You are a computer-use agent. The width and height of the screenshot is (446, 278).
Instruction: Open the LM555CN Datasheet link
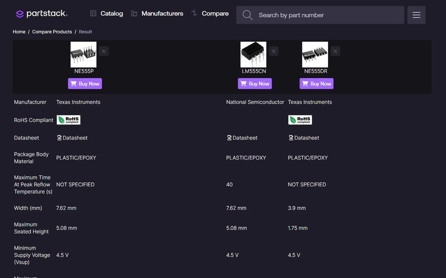pyautogui.click(x=242, y=138)
